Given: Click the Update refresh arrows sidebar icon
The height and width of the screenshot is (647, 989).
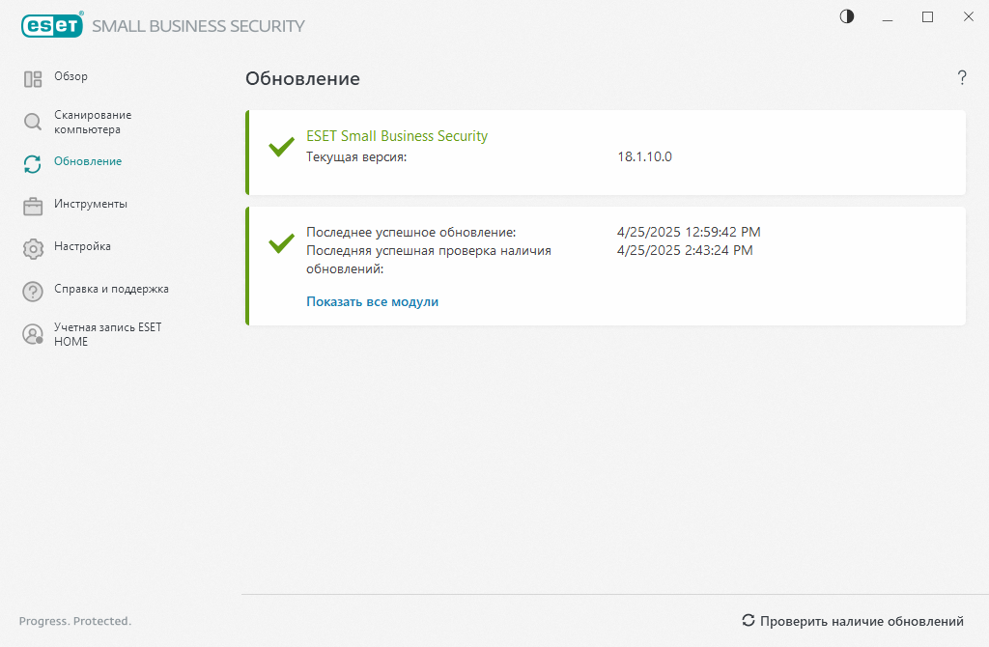Looking at the screenshot, I should pyautogui.click(x=33, y=164).
